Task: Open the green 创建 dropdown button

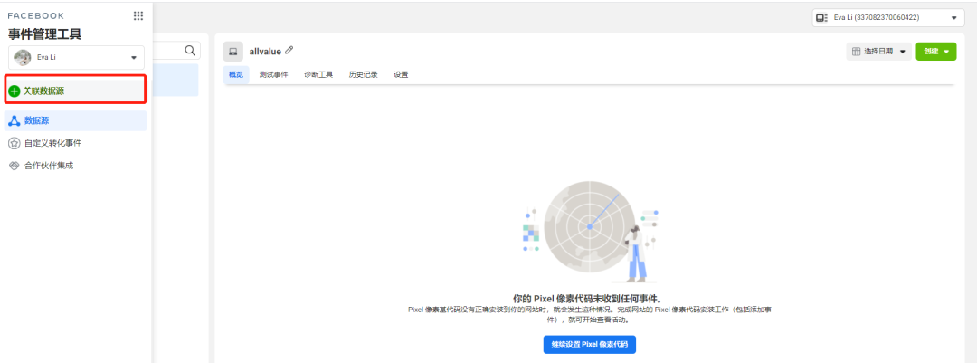Action: click(x=936, y=52)
